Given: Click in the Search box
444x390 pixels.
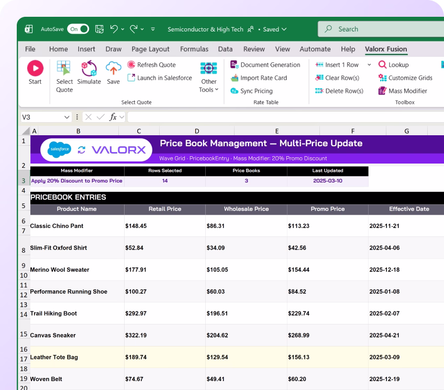Looking at the screenshot, I should [381, 29].
